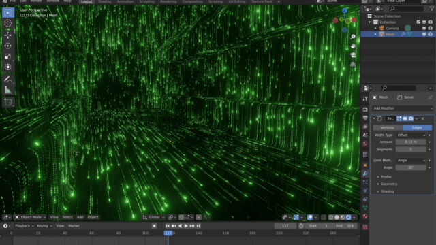This screenshot has height=245, width=436.
Task: Open viewport Object menu
Action: pyautogui.click(x=93, y=217)
